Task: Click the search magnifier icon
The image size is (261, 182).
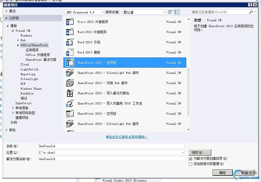Action: pyautogui.click(x=251, y=12)
